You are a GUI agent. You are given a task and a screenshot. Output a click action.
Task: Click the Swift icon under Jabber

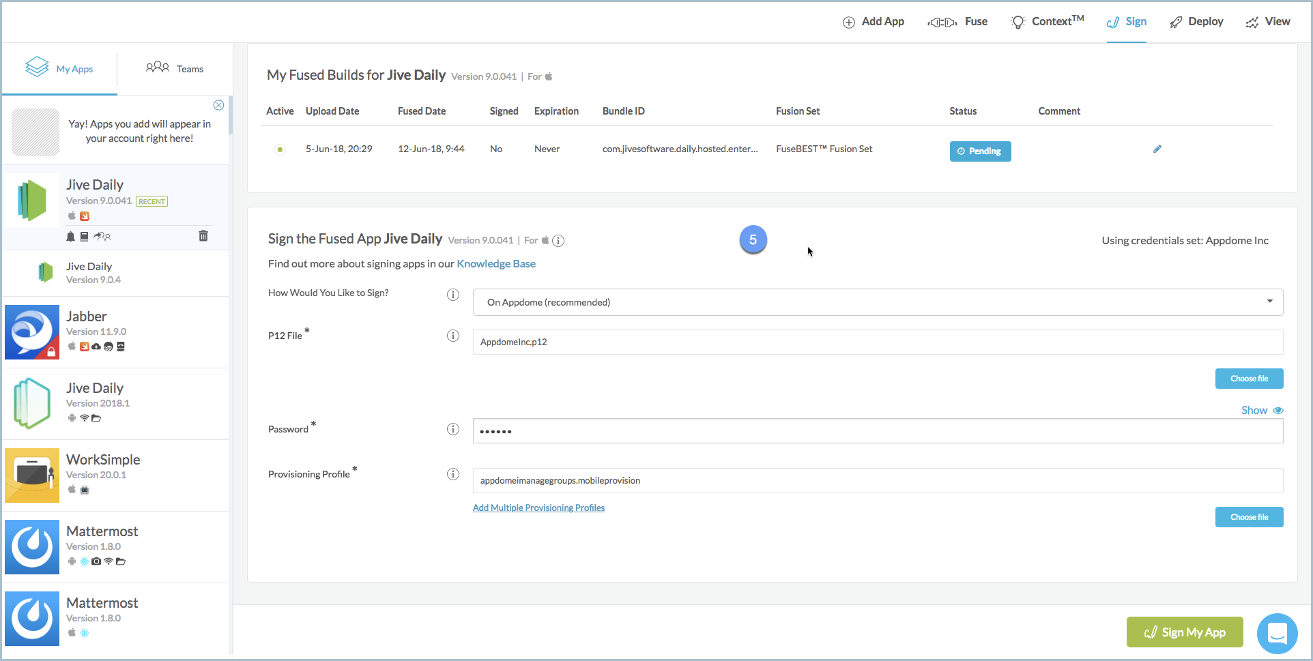point(85,347)
